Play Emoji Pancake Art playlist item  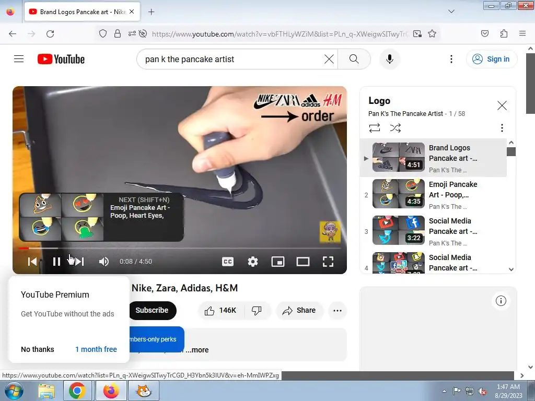pyautogui.click(x=433, y=195)
